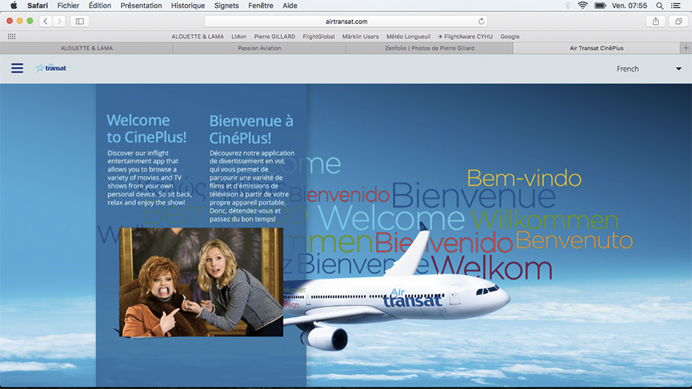Open the Historique menu

point(187,6)
